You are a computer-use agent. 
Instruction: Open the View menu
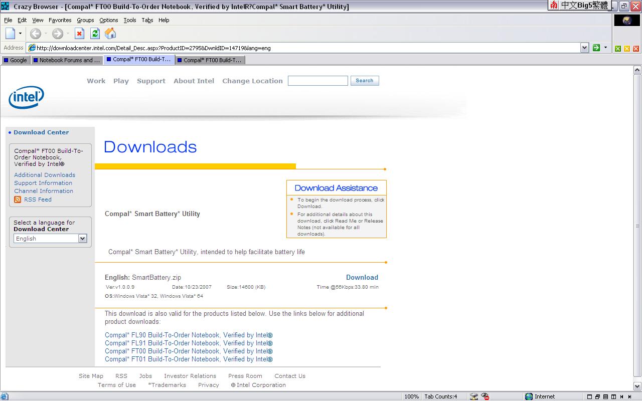pyautogui.click(x=38, y=20)
